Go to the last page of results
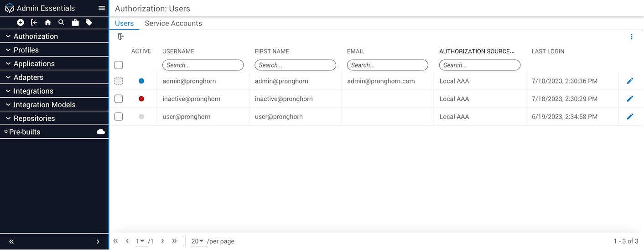The height and width of the screenshot is (250, 644). pyautogui.click(x=174, y=241)
